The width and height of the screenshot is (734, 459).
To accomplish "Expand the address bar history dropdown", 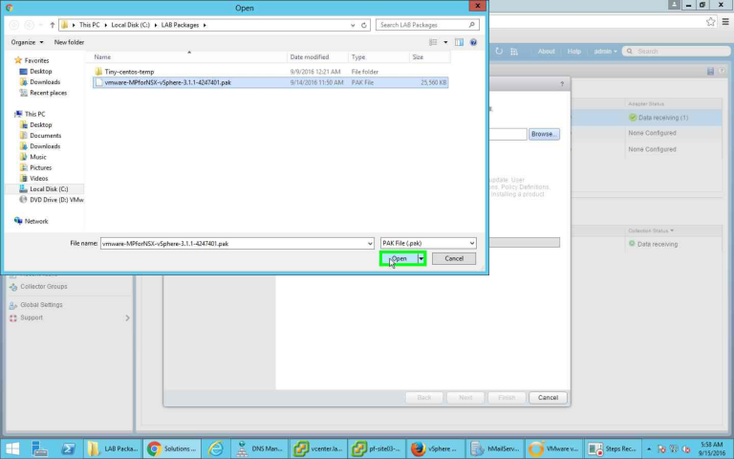I will pos(353,25).
